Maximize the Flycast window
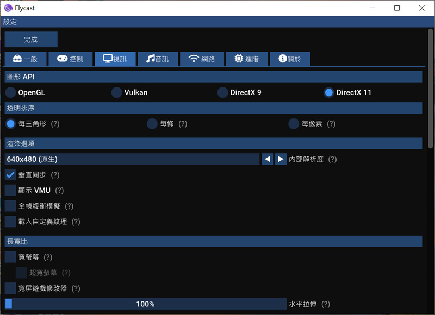The width and height of the screenshot is (435, 315). 397,8
